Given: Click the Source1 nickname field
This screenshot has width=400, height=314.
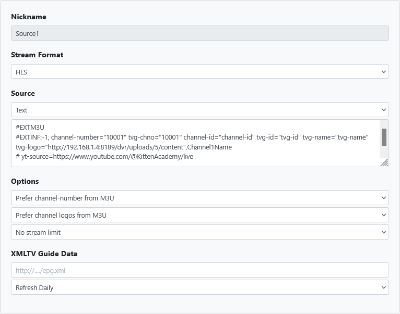Looking at the screenshot, I should (199, 33).
